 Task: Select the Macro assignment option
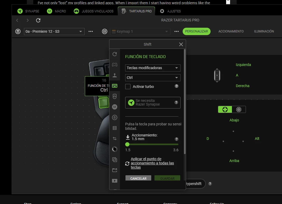tap(115, 107)
